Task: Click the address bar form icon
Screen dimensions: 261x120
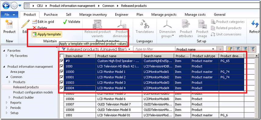Action: pos(27,6)
